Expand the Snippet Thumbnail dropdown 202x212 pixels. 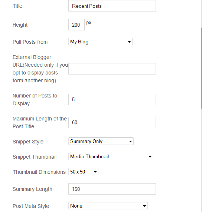(111, 156)
